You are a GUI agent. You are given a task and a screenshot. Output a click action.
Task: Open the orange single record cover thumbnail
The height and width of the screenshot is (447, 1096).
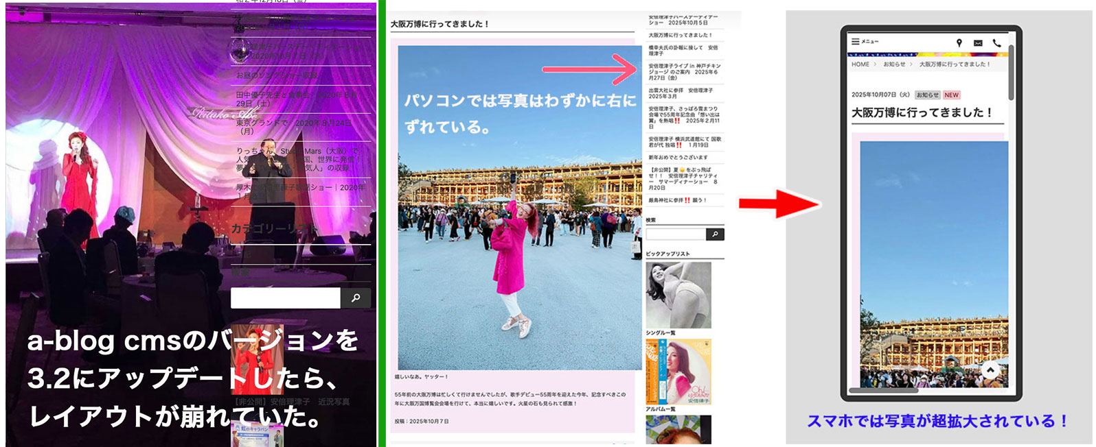click(678, 372)
